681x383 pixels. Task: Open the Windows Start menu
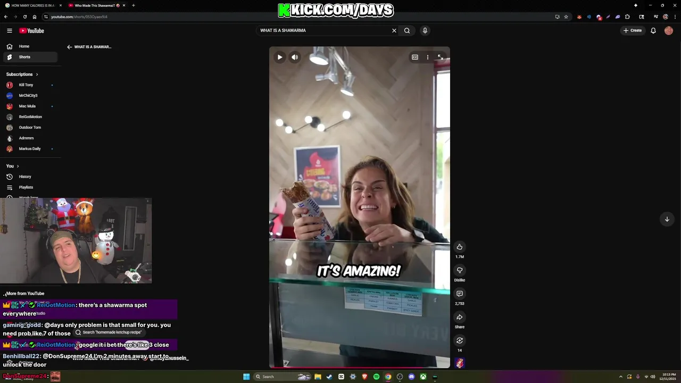pos(246,377)
